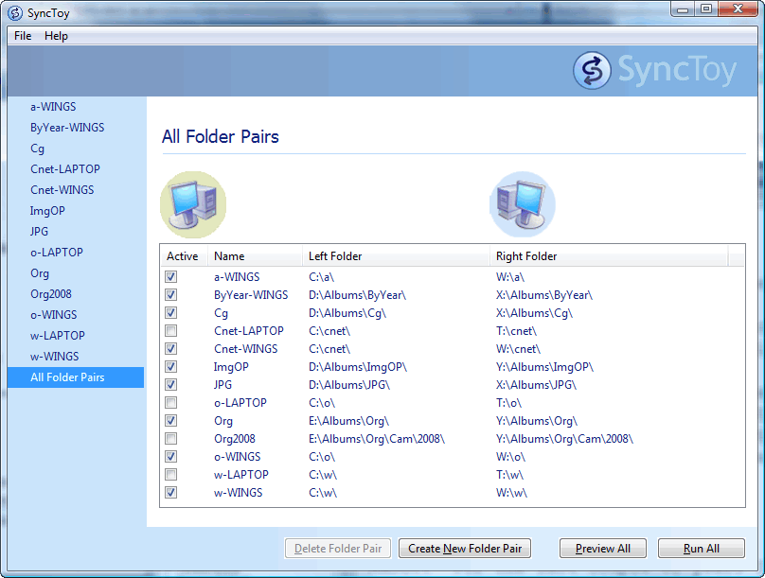
Task: Select JPG in the sidebar list
Action: tap(39, 232)
